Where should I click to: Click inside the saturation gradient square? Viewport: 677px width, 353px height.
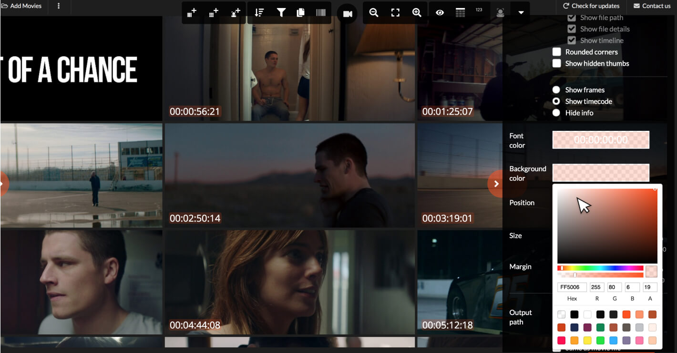pos(607,226)
